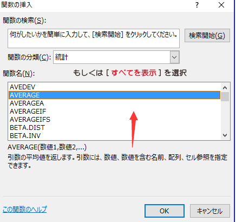
Task: Open the 関数の分類 dropdown arrow
Action: [174, 57]
